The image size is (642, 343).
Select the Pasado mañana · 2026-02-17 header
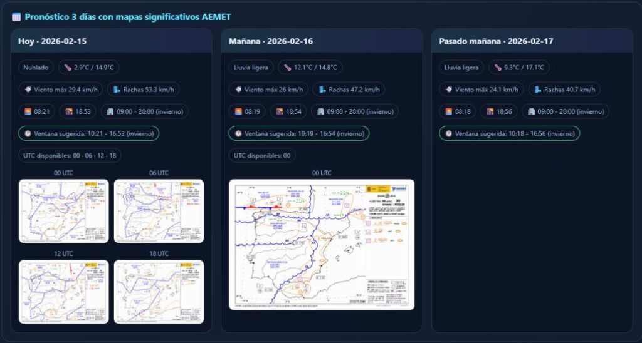coord(532,41)
